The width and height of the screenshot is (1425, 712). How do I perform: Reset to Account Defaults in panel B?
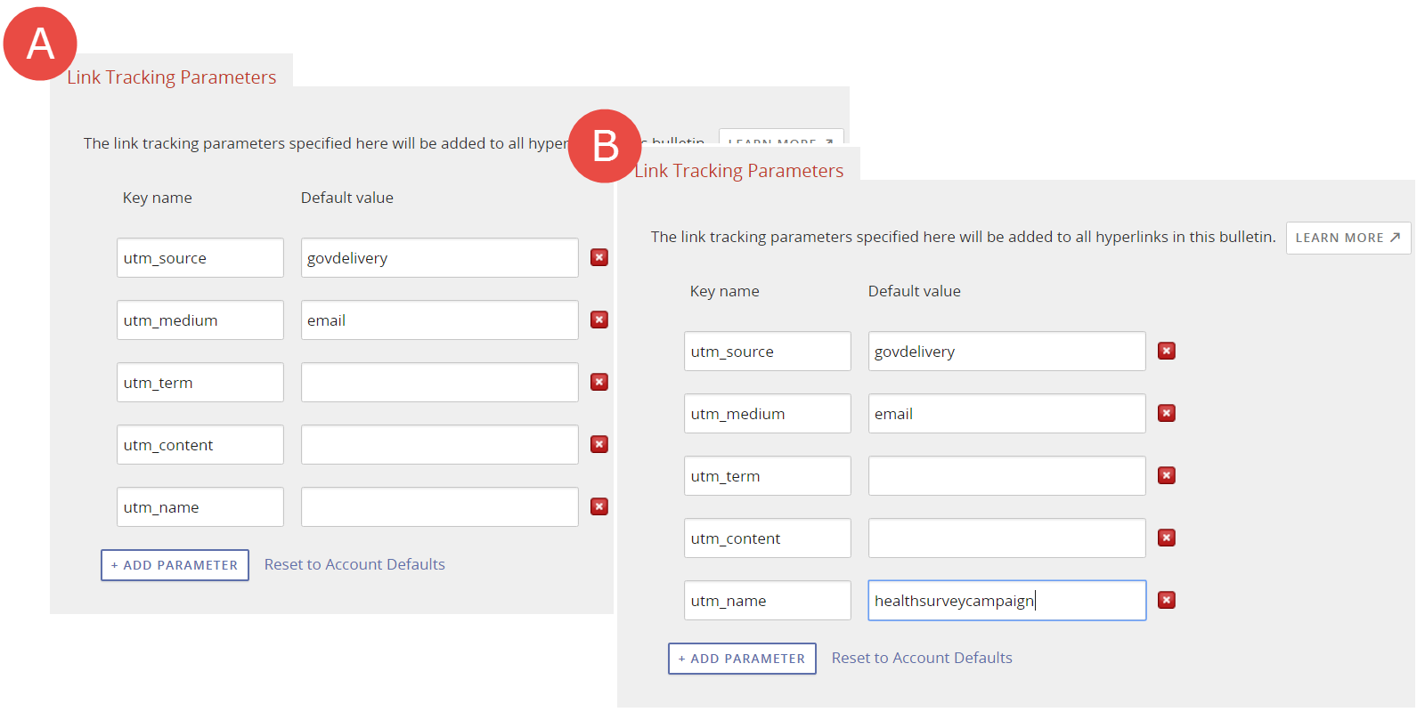click(922, 658)
